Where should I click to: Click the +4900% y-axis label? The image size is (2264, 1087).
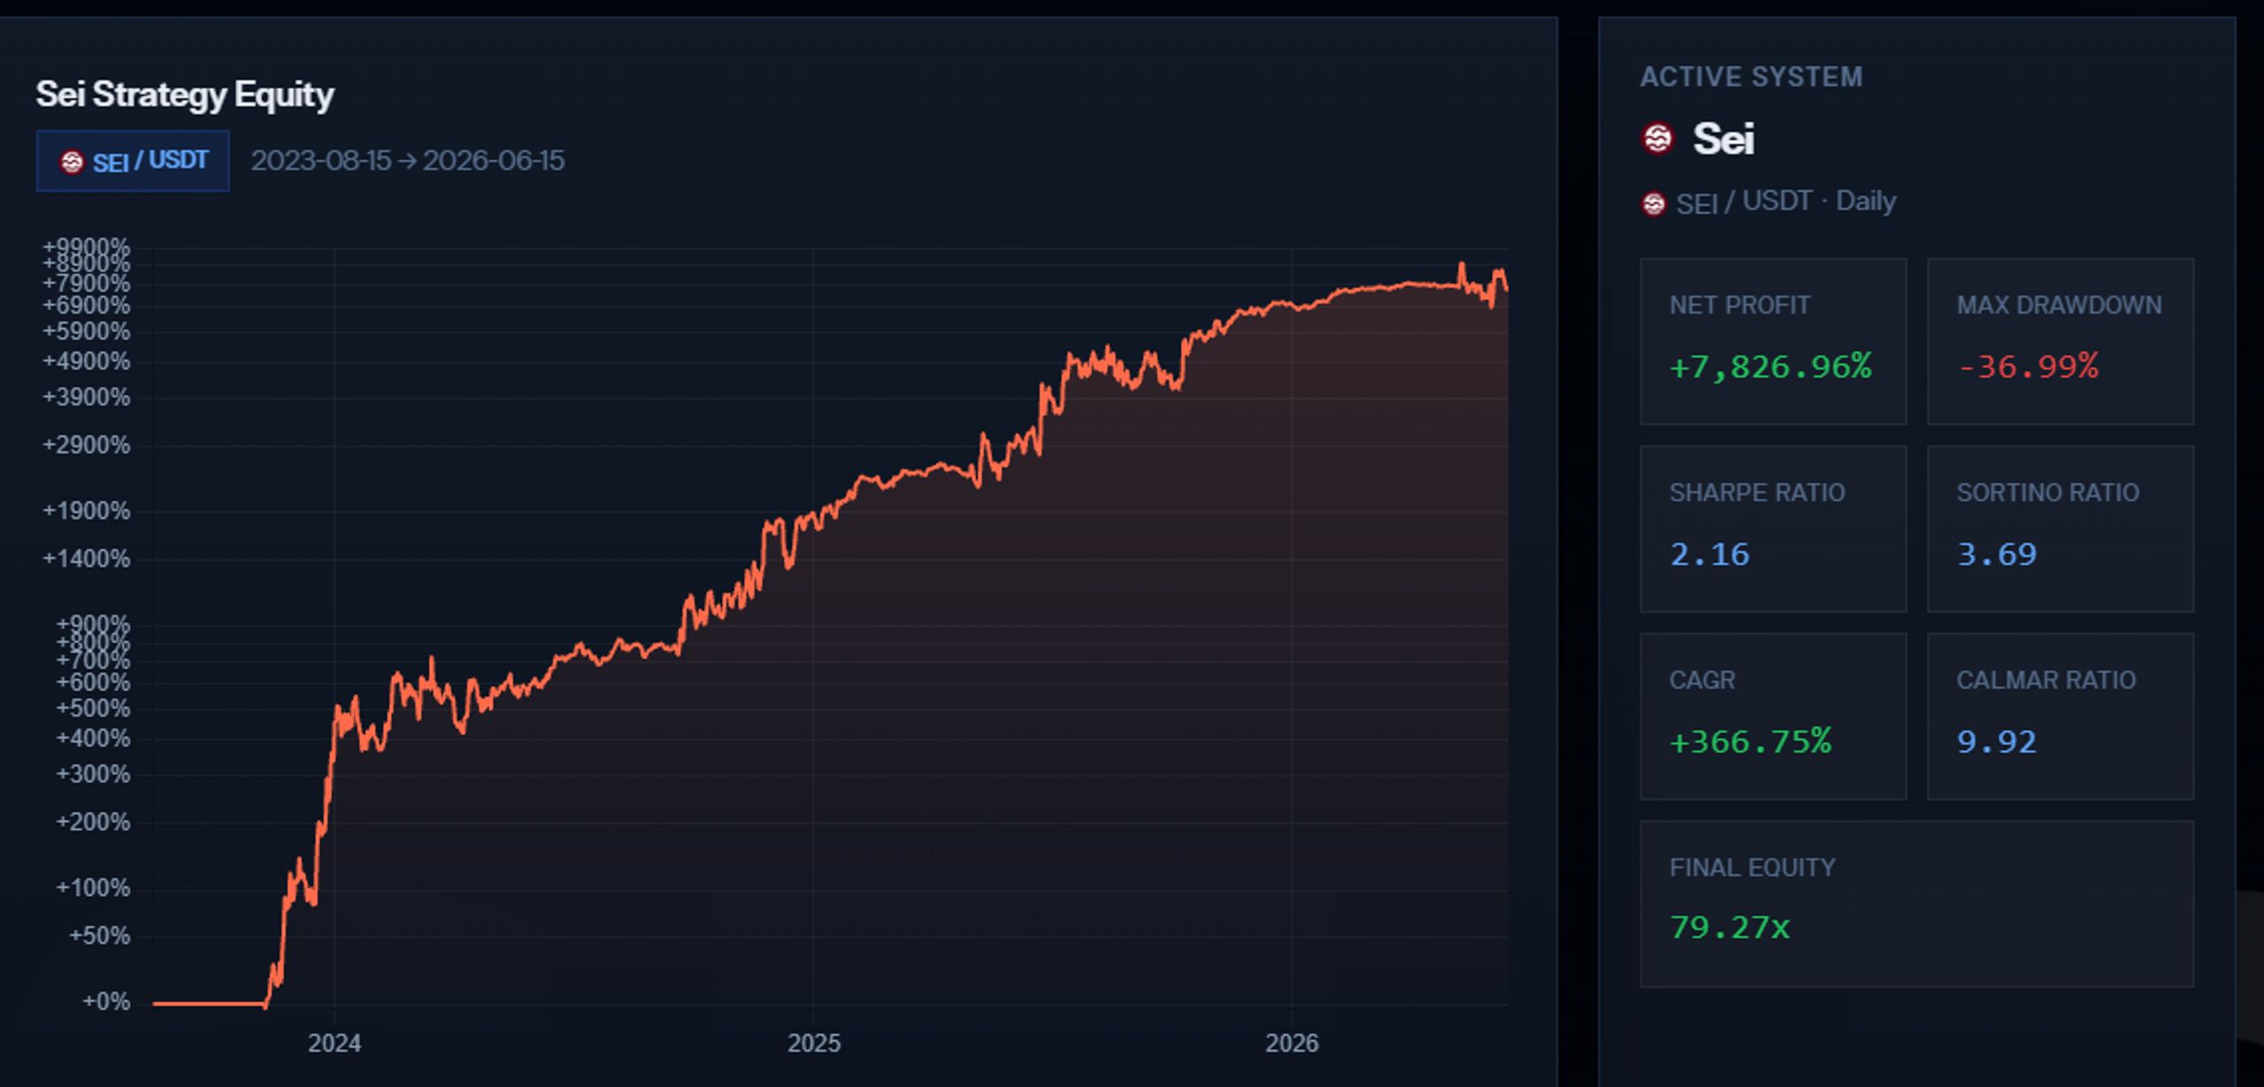(87, 362)
